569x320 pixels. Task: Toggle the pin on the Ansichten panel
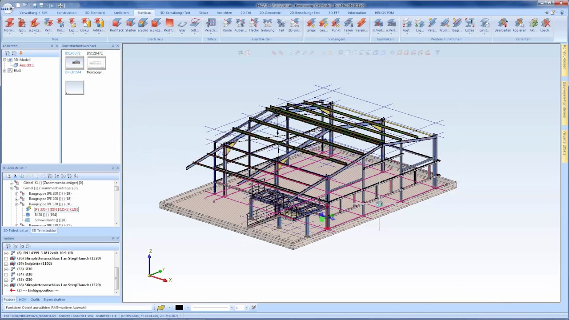pos(52,46)
